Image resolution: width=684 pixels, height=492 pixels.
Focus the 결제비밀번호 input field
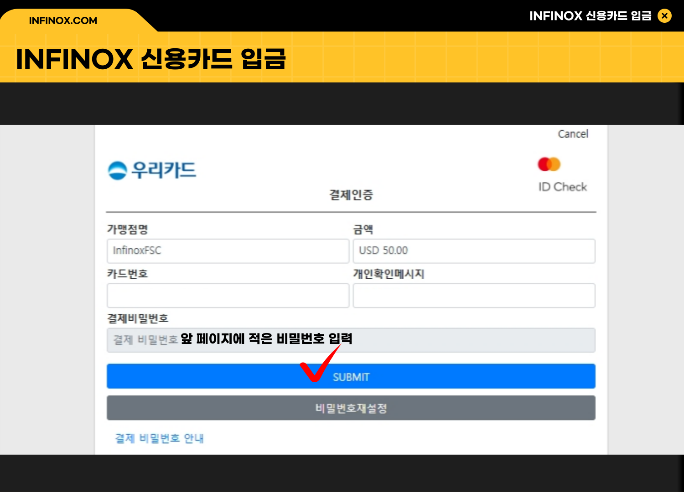[351, 340]
